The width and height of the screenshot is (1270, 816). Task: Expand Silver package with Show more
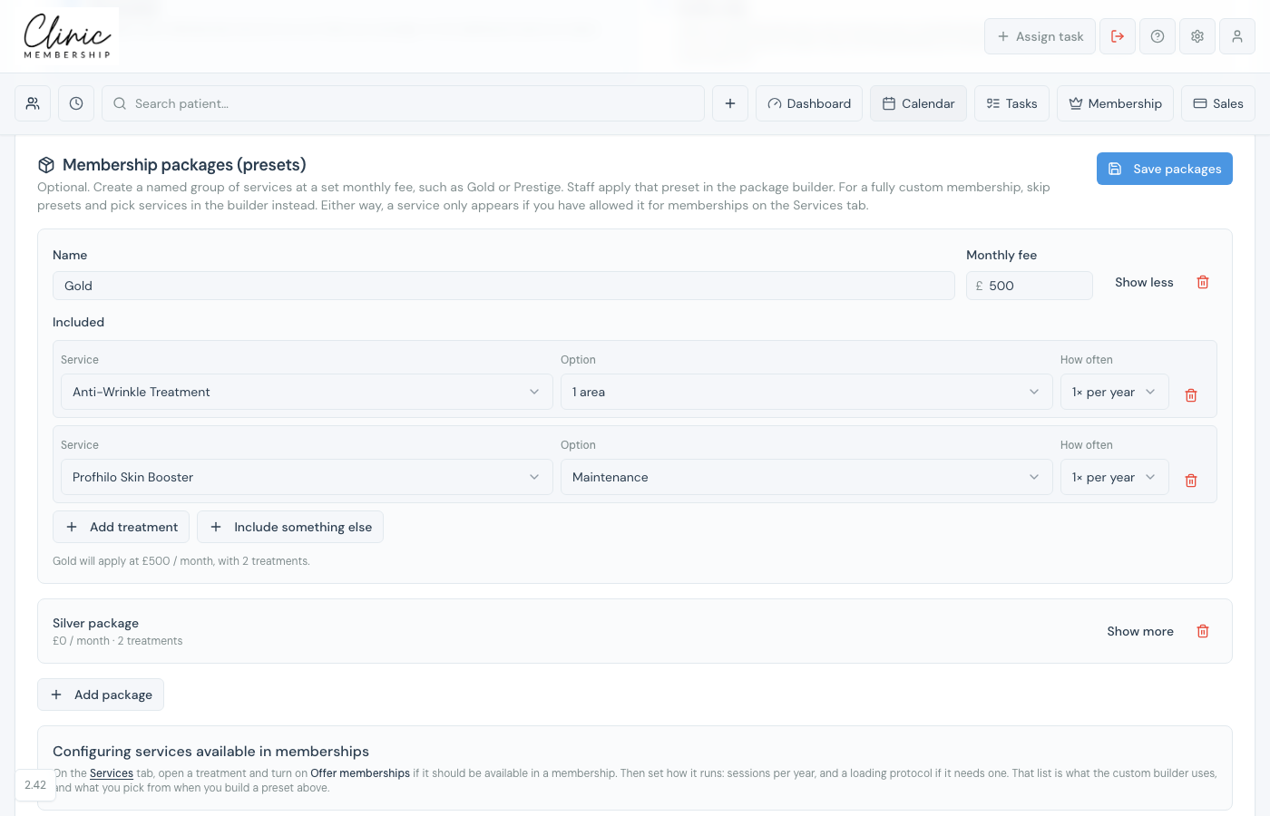pyautogui.click(x=1140, y=631)
